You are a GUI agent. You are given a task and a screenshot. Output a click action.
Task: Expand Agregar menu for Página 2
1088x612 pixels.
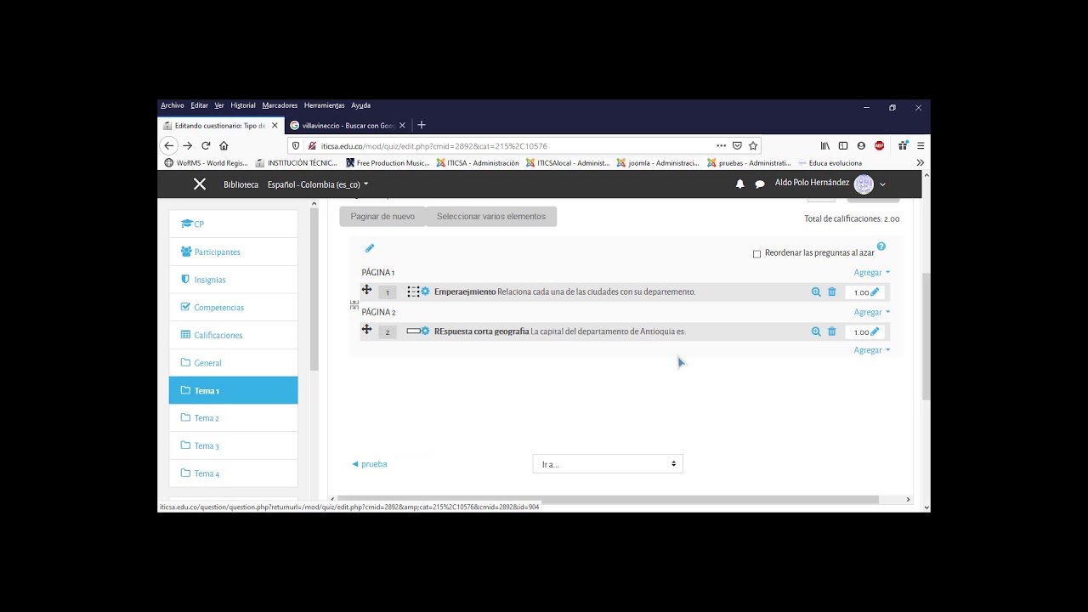pos(872,312)
